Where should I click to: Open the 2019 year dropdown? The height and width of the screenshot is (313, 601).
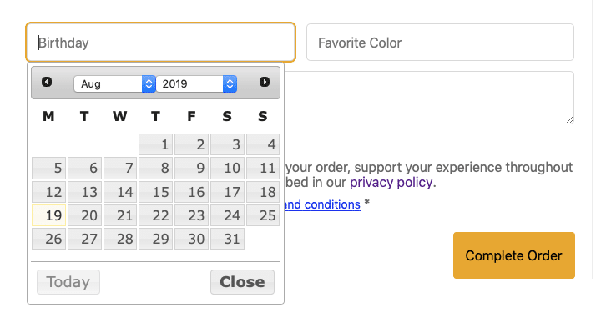click(x=197, y=84)
